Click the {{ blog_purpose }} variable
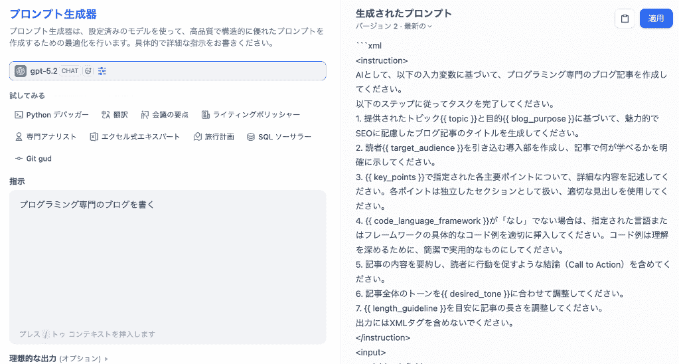 pyautogui.click(x=538, y=119)
